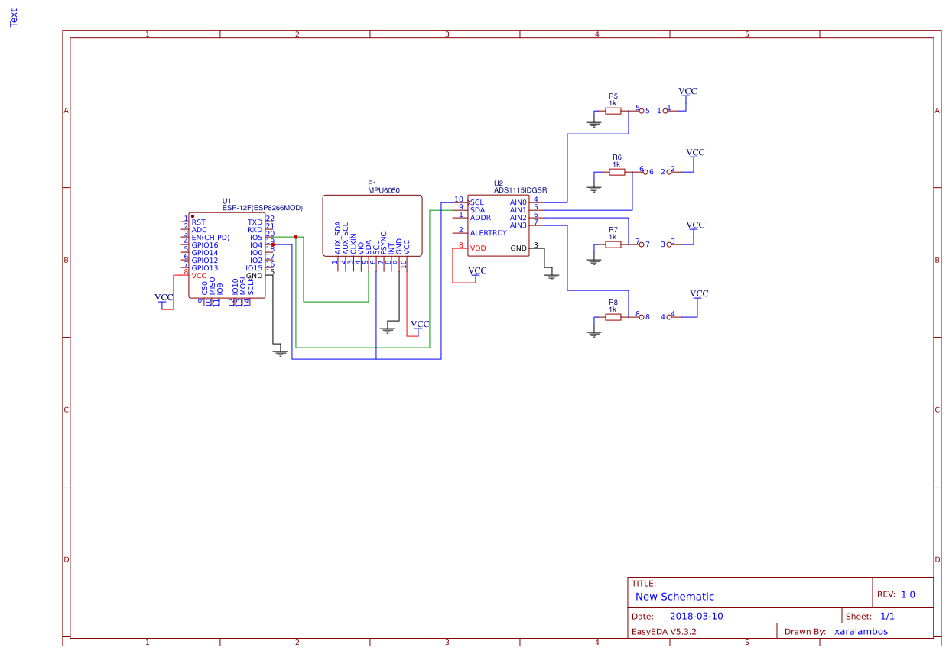
Task: Click the 'EN(CH-PD)' pin label
Action: (x=211, y=238)
